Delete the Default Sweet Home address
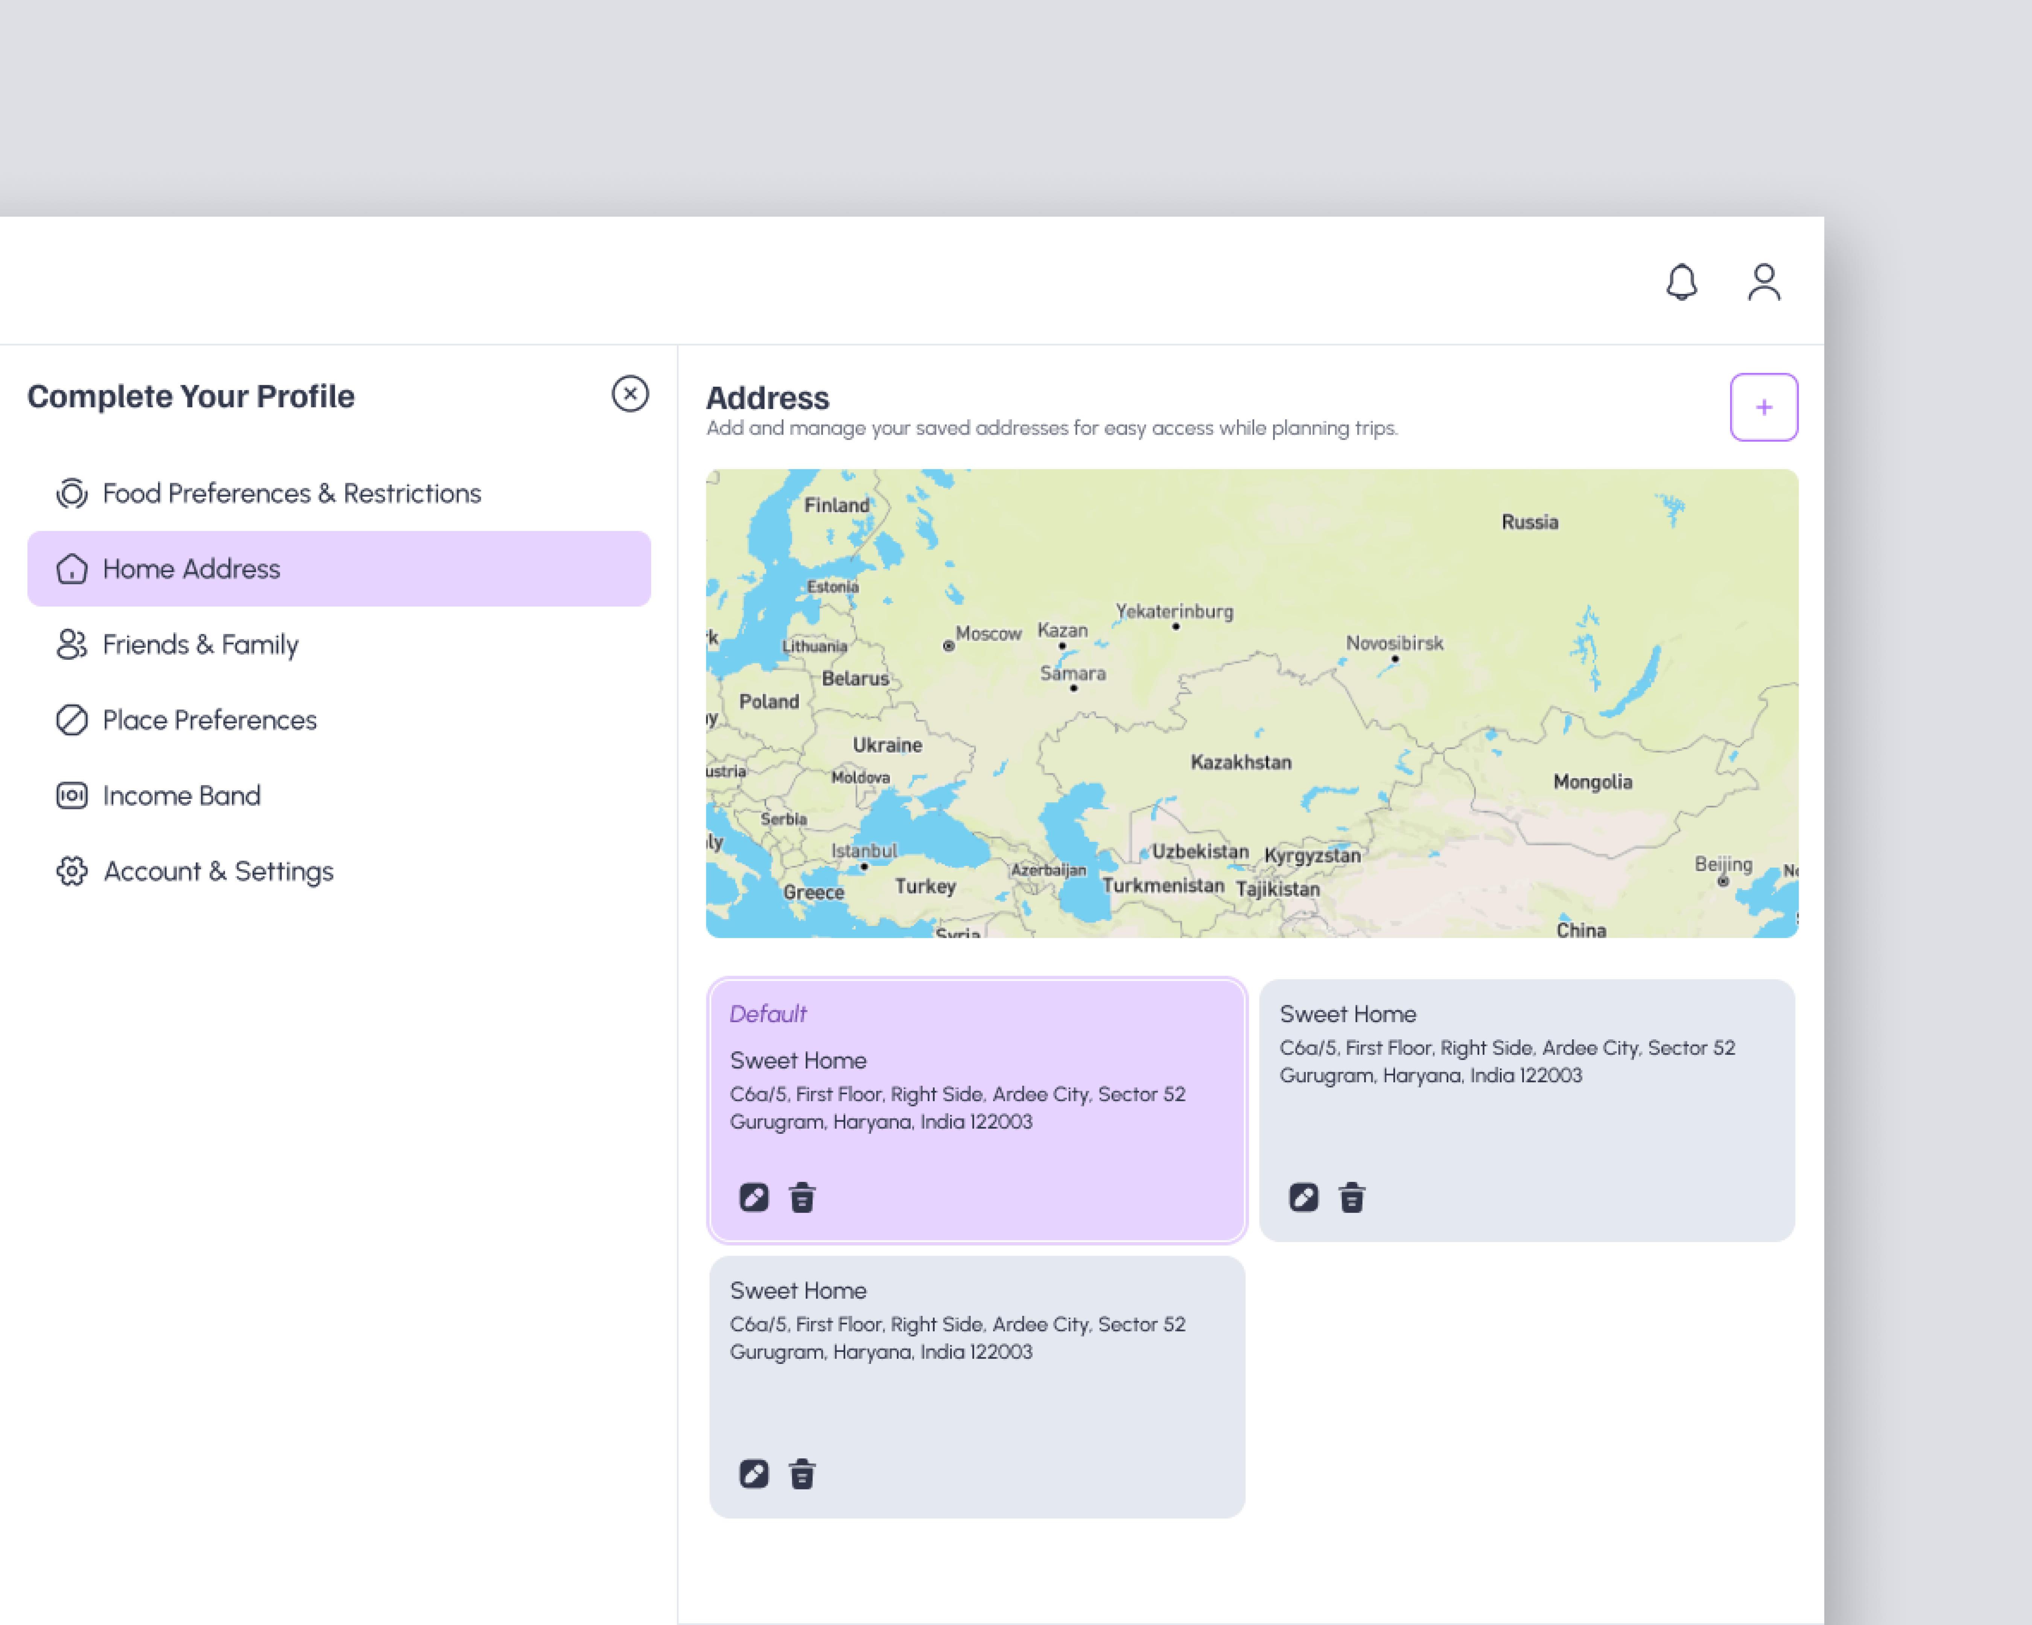Screen dimensions: 2032x1625 [x=802, y=1197]
